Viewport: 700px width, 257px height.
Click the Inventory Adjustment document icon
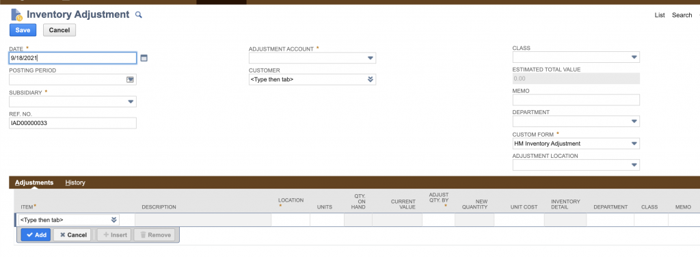coord(16,14)
